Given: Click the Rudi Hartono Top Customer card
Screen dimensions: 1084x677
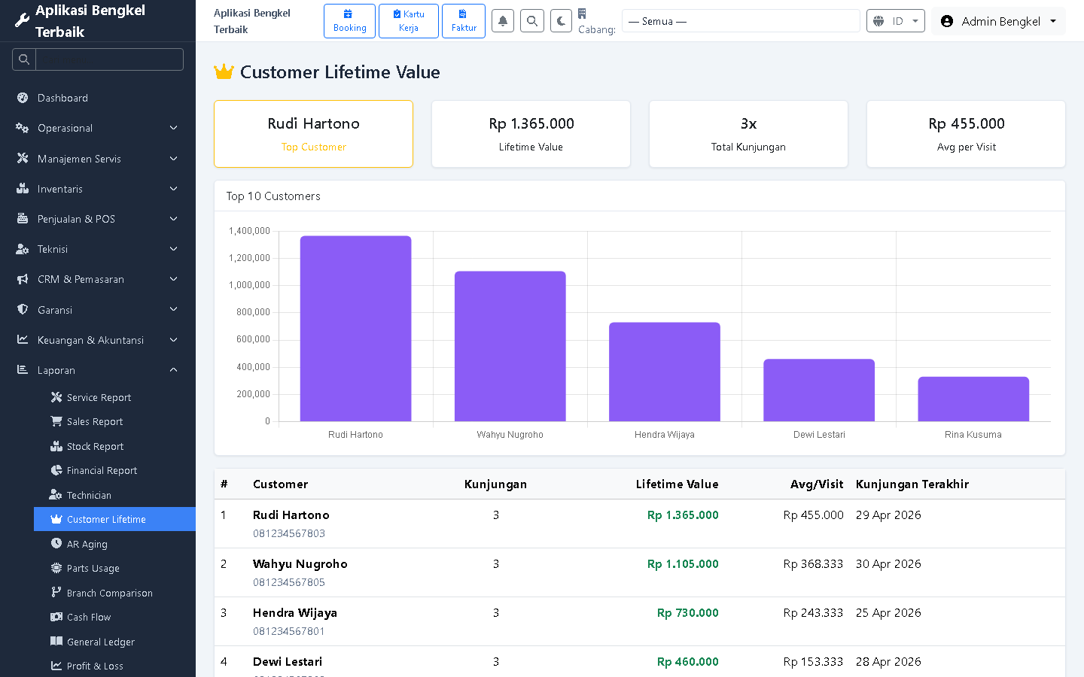Looking at the screenshot, I should click(x=314, y=134).
